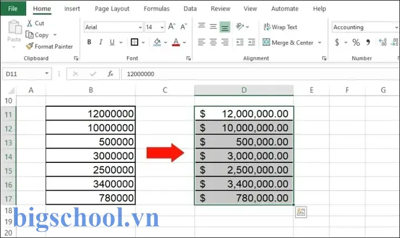400x238 pixels.
Task: Open the Fill Color dropdown arrow
Action: tap(166, 42)
